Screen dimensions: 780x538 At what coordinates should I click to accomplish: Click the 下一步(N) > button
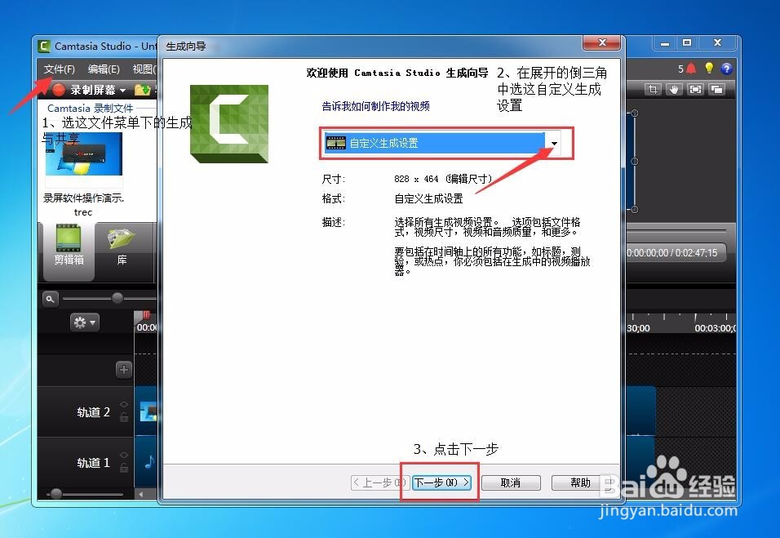tap(441, 482)
